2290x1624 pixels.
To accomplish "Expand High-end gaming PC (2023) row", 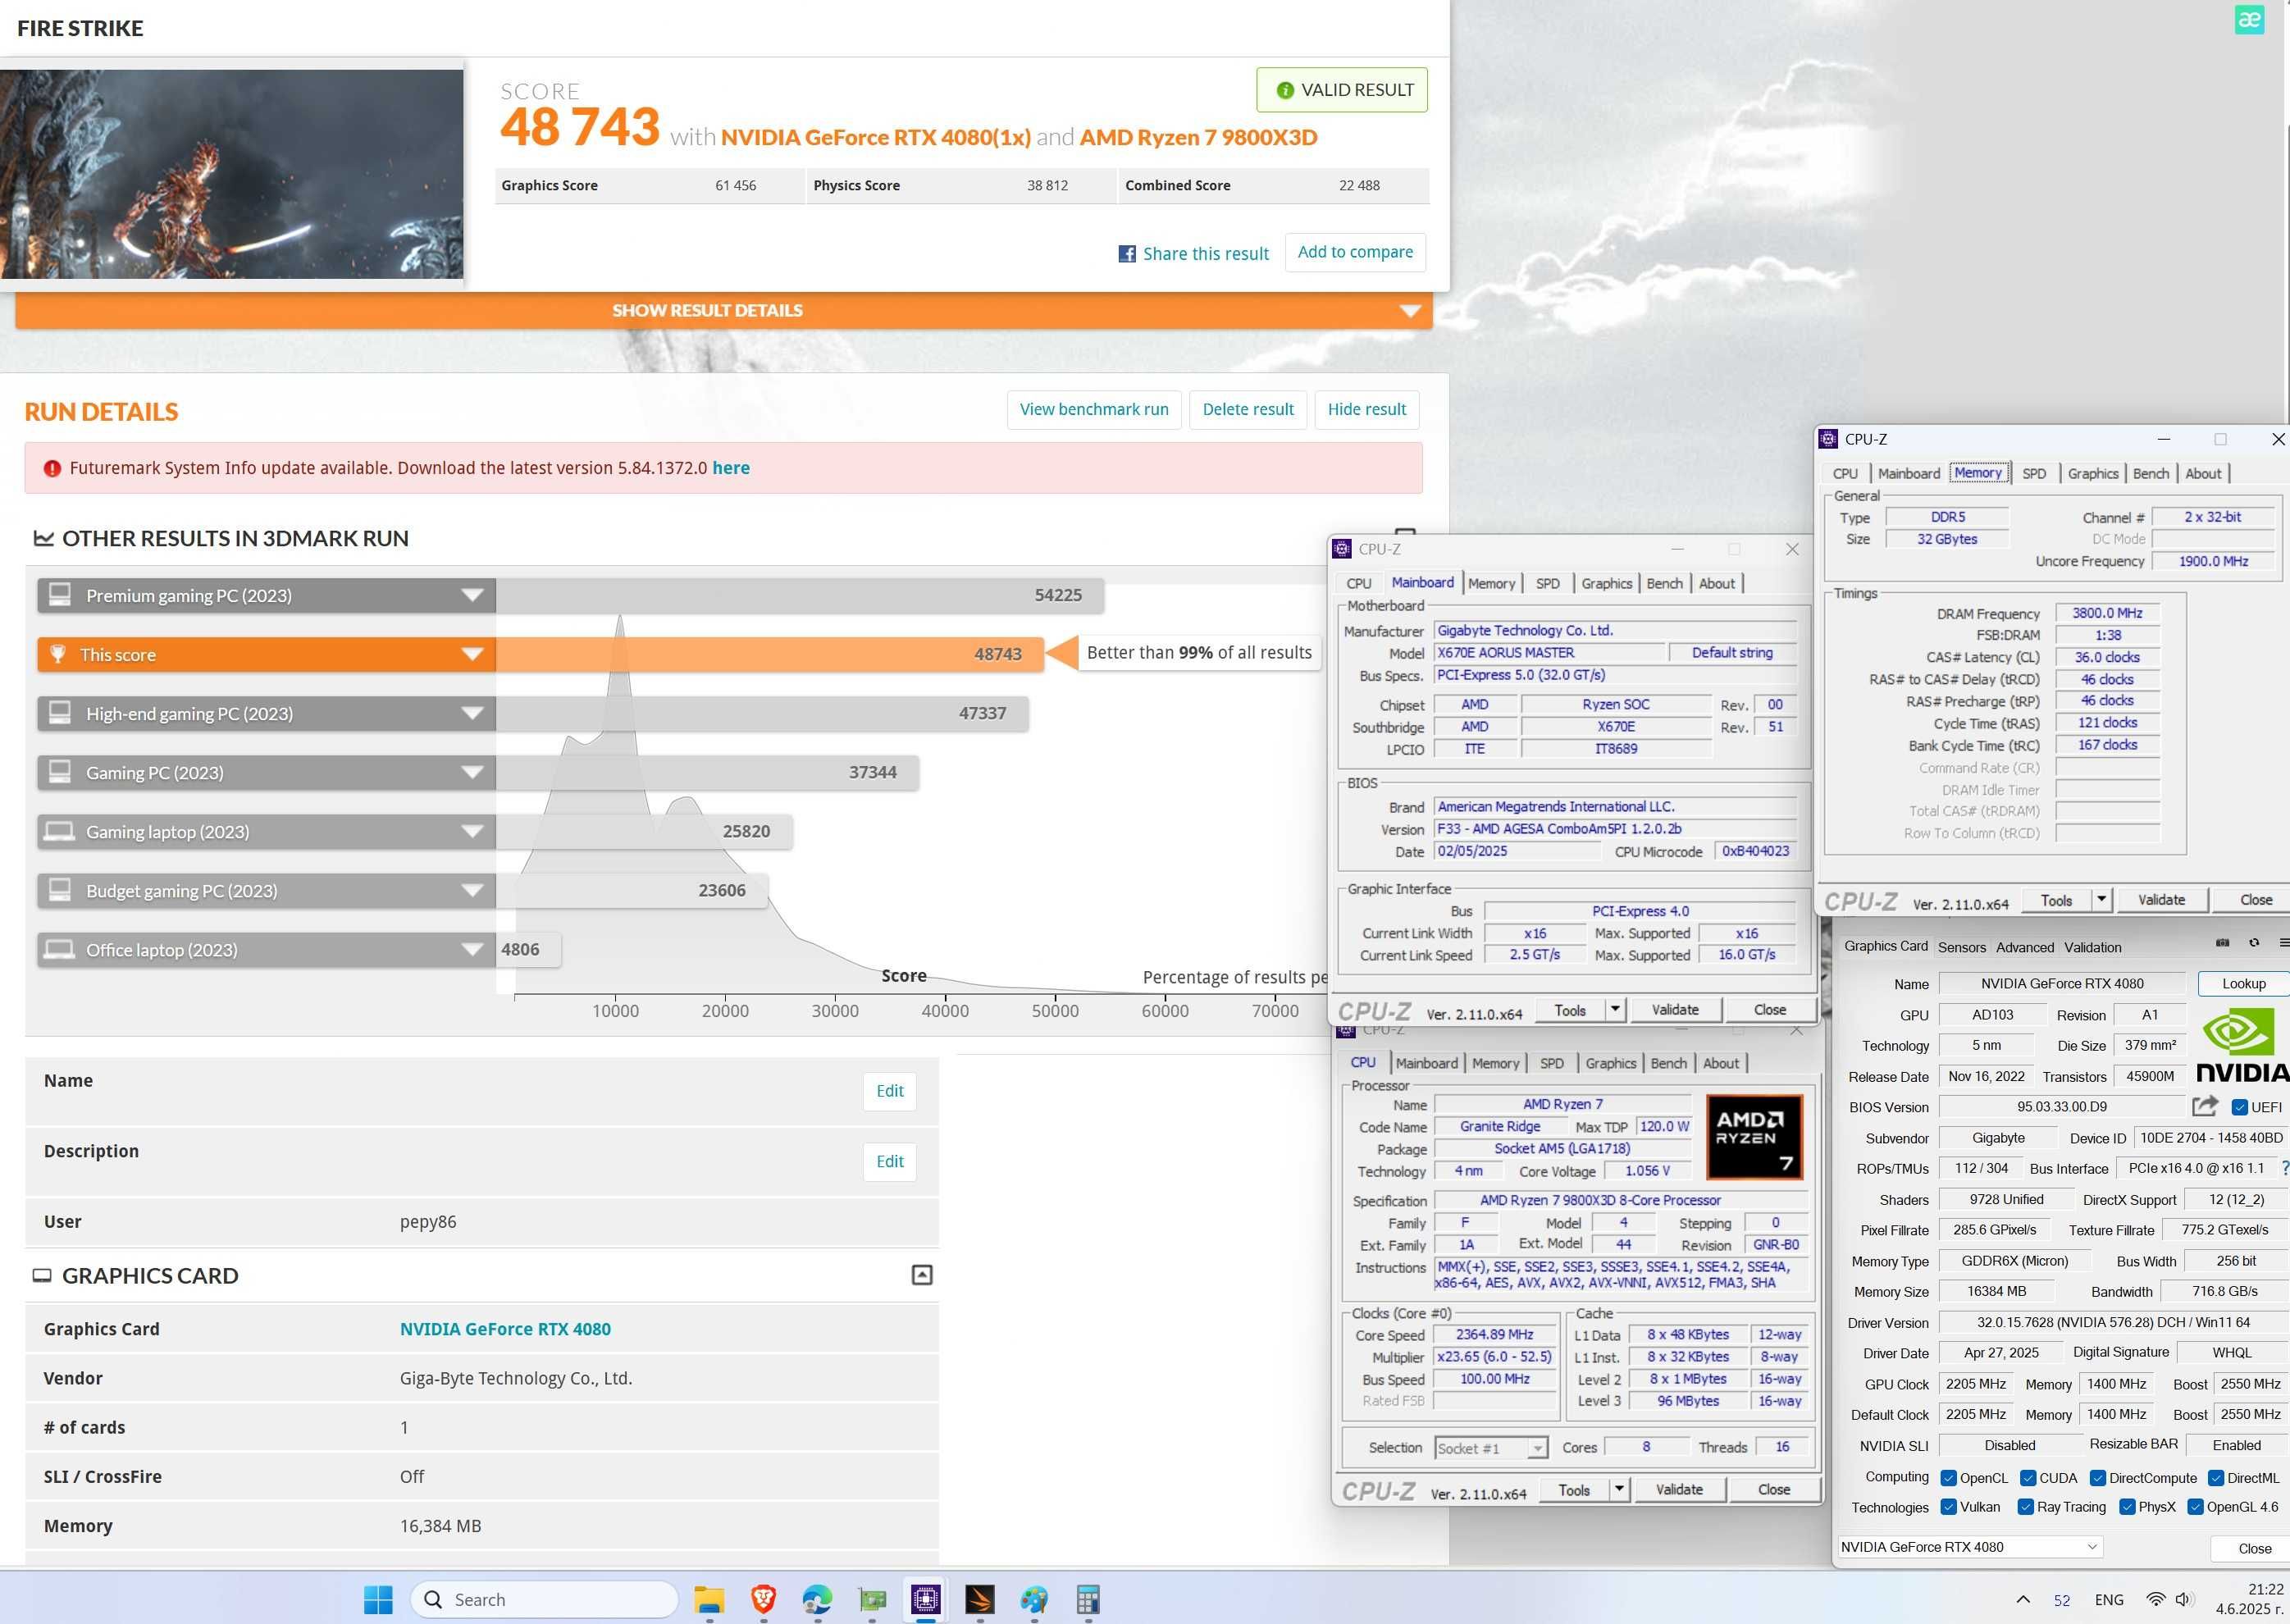I will 472,713.
